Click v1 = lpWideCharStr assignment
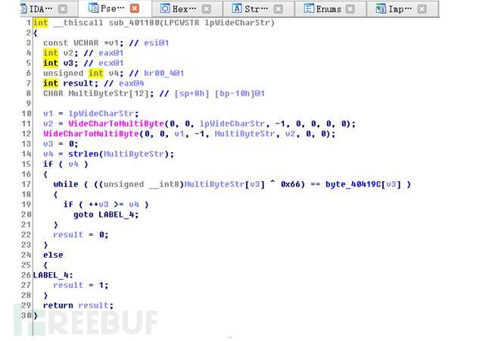501x341 pixels. pos(91,114)
